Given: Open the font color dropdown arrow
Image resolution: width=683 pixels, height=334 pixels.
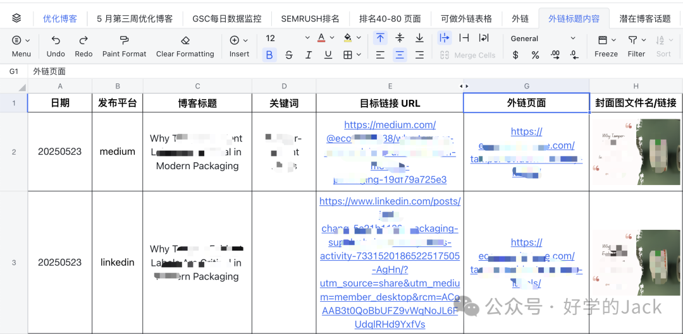Looking at the screenshot, I should (333, 39).
